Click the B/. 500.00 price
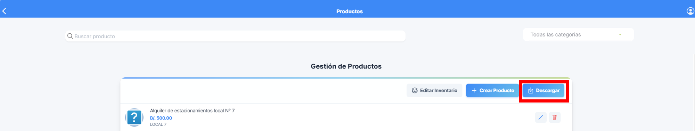This screenshot has height=131, width=695. (x=161, y=118)
